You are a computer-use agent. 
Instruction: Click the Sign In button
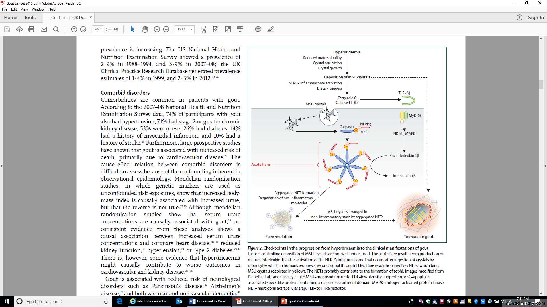point(536,17)
